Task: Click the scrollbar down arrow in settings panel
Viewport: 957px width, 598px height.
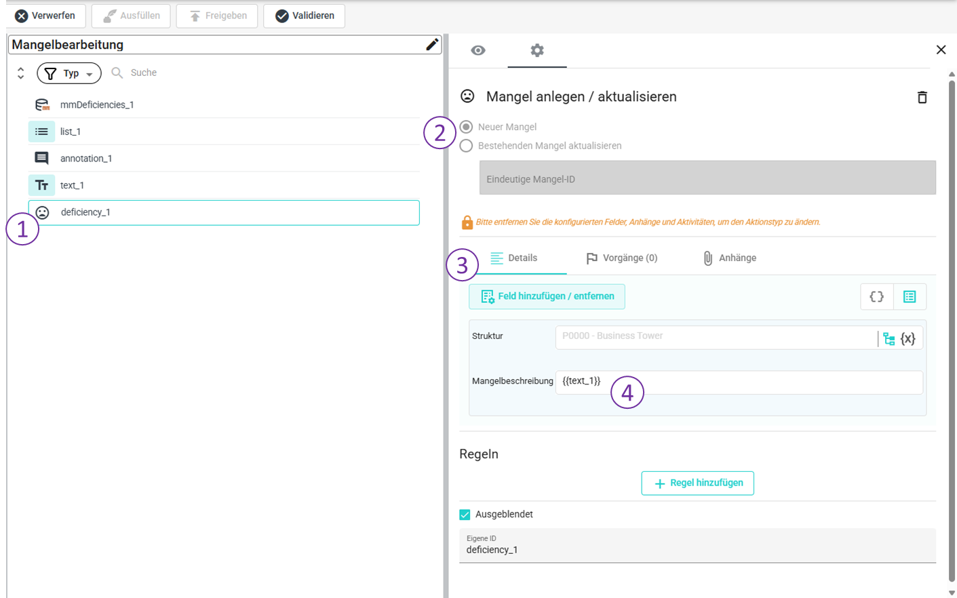Action: (x=952, y=593)
